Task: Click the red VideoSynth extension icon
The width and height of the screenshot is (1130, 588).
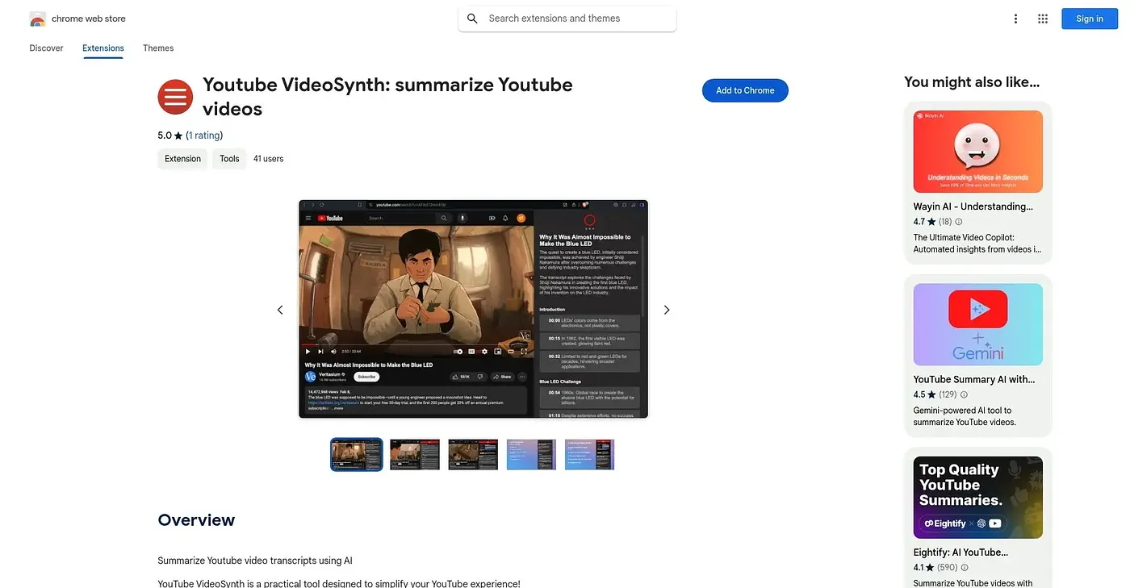Action: coord(175,97)
